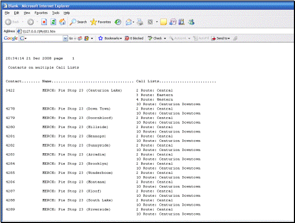Click the 'Contacts on multiple Call Lists' heading

click(44, 68)
